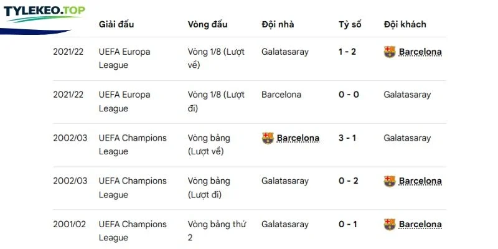
Task: Click Barcelona crest in 0 - 2 row
Action: coord(390,181)
